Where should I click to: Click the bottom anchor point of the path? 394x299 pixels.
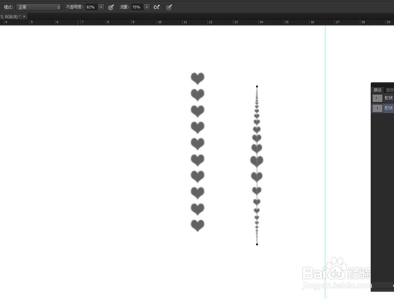257,244
